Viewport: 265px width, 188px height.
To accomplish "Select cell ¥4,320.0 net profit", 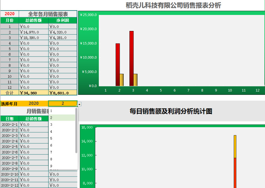I will [x=63, y=32].
